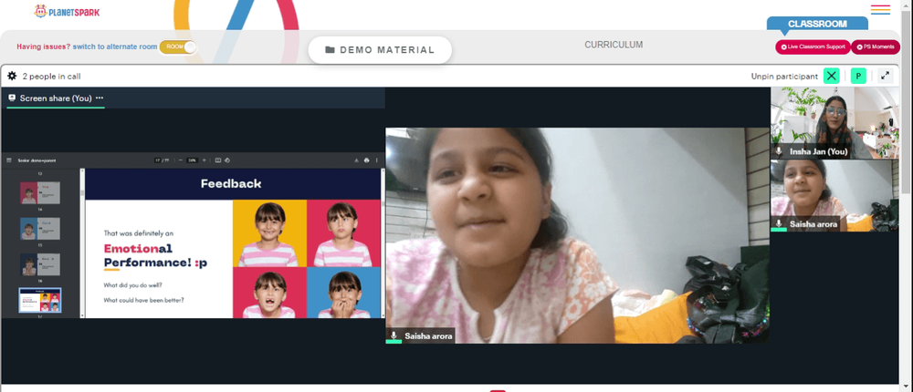The width and height of the screenshot is (913, 392).
Task: Select highlighted Feedback slide thumbnail
Action: (40, 300)
